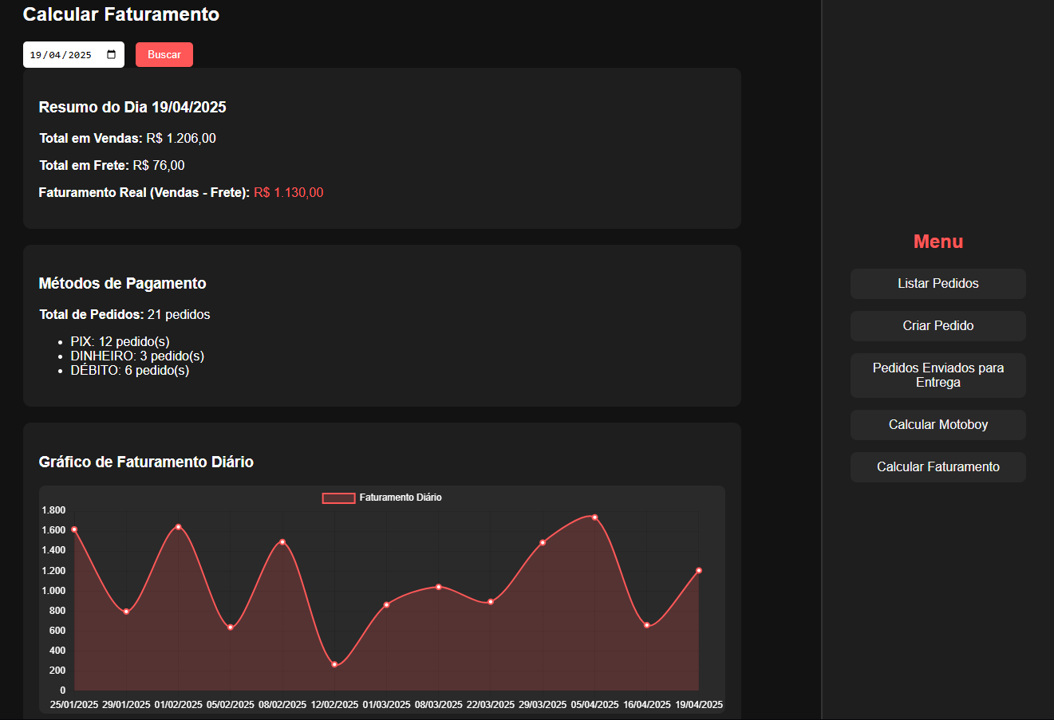Select Pedidos Enviados para Entrega menu item
This screenshot has height=720, width=1054.
click(938, 376)
